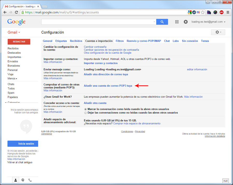Open the General settings tab

pos(47,41)
